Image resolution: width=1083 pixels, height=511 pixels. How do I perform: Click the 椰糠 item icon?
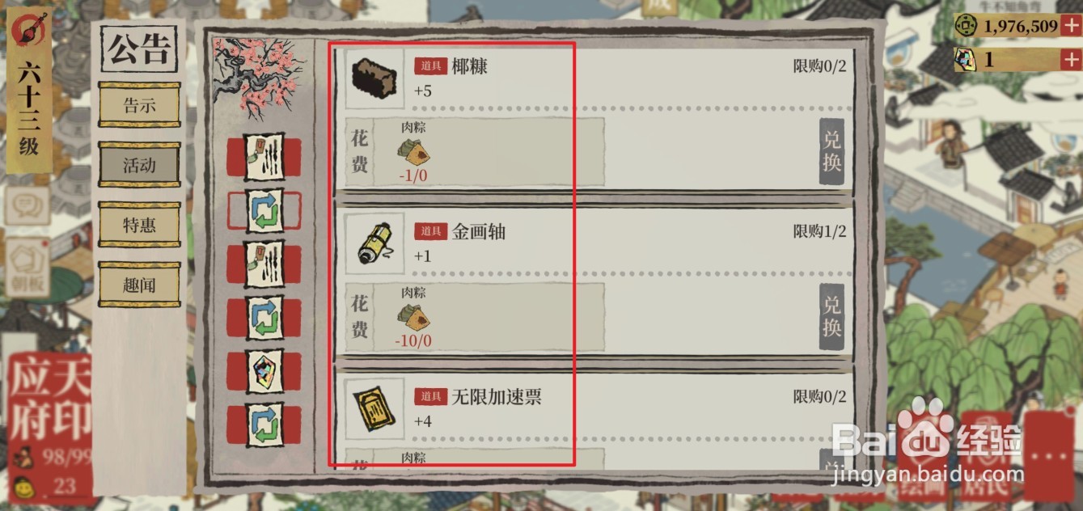[x=374, y=78]
